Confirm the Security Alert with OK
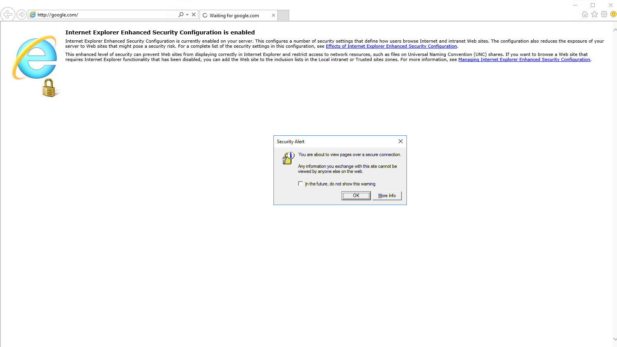 coord(356,196)
